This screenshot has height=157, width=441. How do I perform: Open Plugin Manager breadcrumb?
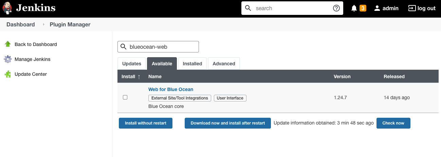tap(70, 24)
